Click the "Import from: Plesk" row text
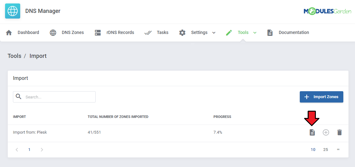This screenshot has width=355, height=167. pos(30,132)
